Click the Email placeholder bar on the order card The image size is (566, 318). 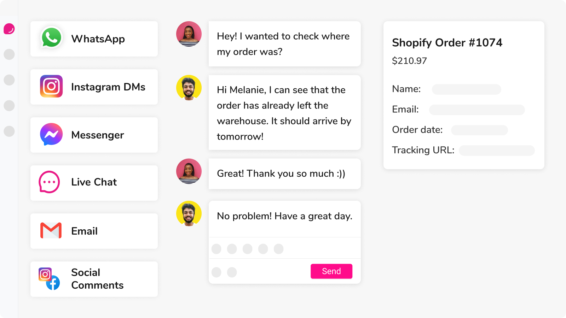[x=477, y=110]
